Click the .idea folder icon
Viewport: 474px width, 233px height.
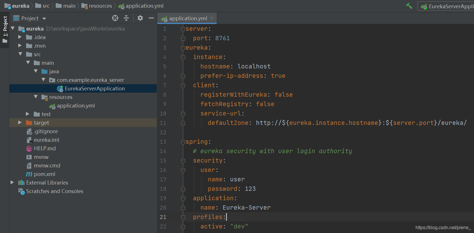pyautogui.click(x=29, y=37)
